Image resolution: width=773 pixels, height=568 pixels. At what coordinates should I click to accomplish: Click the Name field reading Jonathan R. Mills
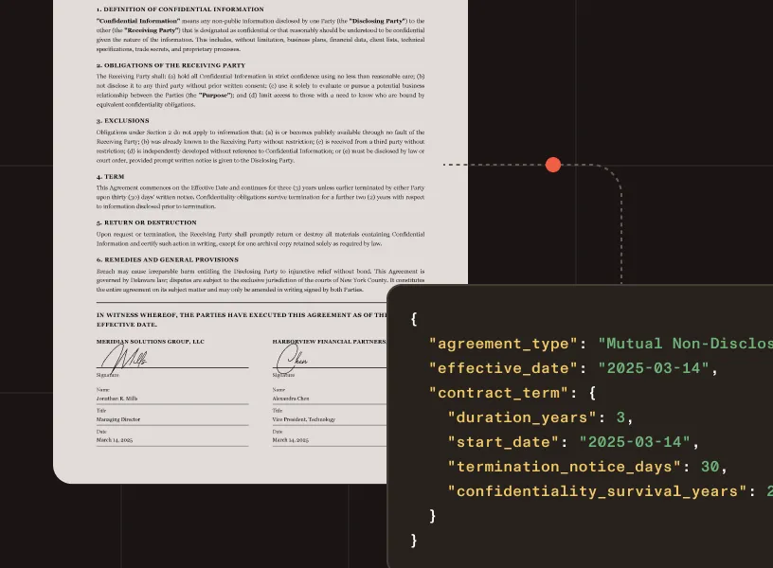(x=172, y=399)
